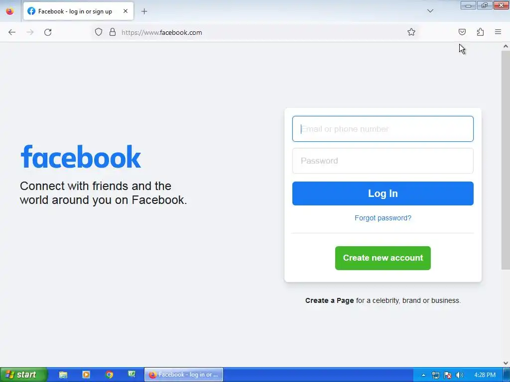Click the padlock site information icon
The image size is (510, 382).
[113, 32]
